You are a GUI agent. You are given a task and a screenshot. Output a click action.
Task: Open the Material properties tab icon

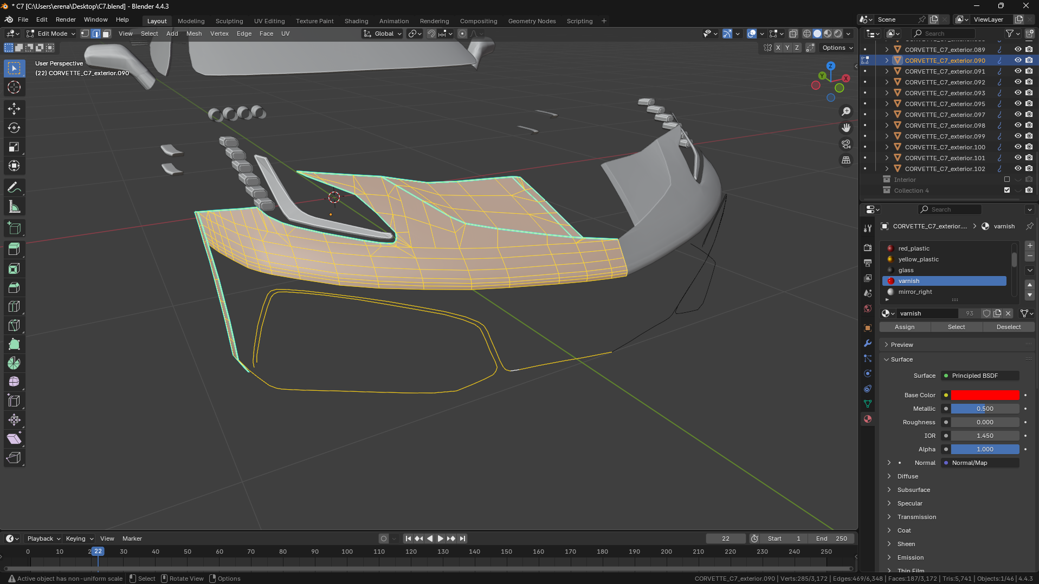point(868,419)
